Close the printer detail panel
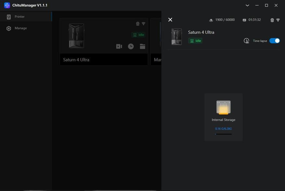The width and height of the screenshot is (285, 191). (x=170, y=19)
